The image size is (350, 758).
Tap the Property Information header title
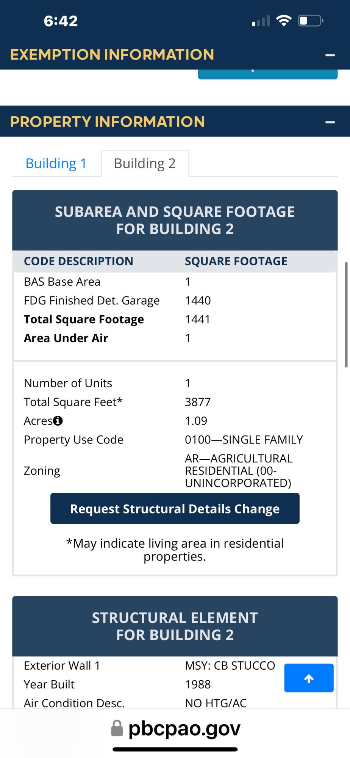[108, 122]
